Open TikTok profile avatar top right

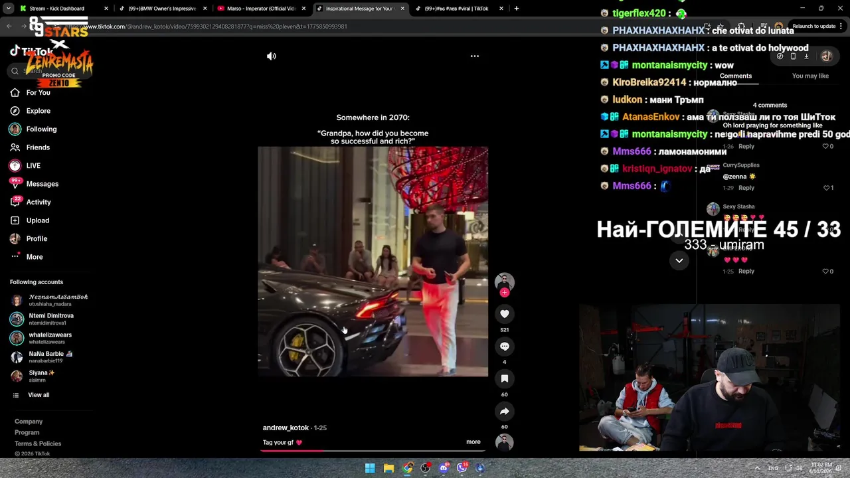pos(827,56)
